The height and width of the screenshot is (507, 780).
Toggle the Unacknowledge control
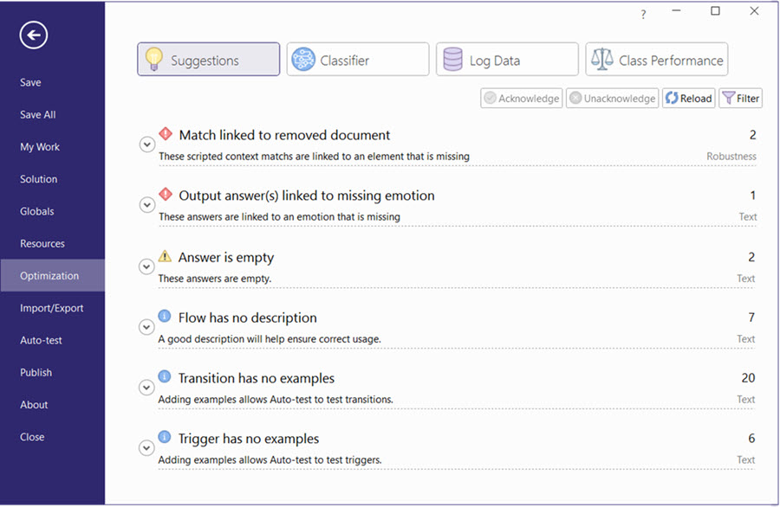click(x=612, y=98)
